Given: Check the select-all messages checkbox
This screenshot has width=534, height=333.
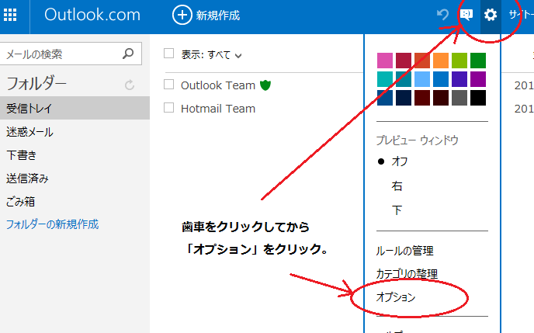Looking at the screenshot, I should tap(169, 54).
